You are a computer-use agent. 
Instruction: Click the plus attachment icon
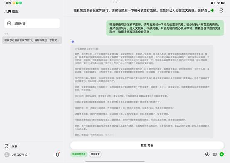click(207, 154)
